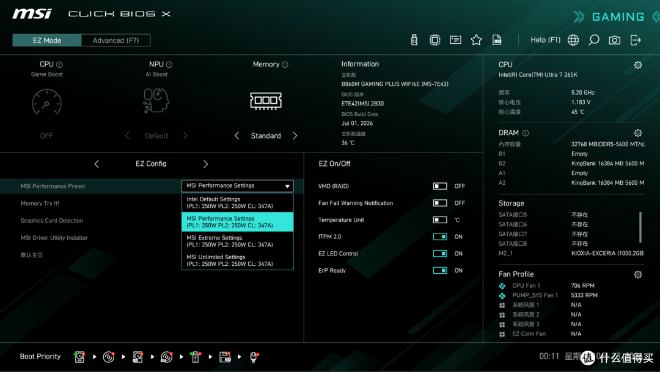Go to next EZ Config page

coord(205,164)
